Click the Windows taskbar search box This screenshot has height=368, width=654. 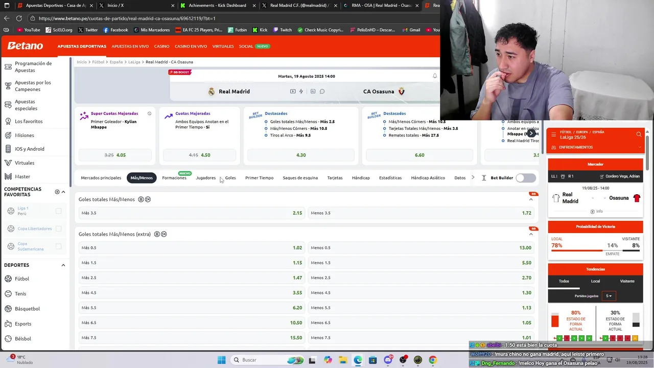click(267, 360)
